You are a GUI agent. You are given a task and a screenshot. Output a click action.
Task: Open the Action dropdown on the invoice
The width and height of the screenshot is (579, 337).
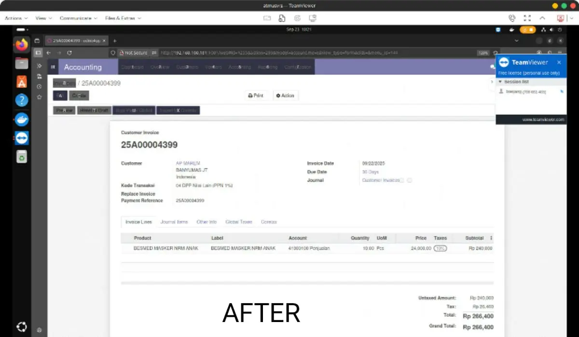285,96
